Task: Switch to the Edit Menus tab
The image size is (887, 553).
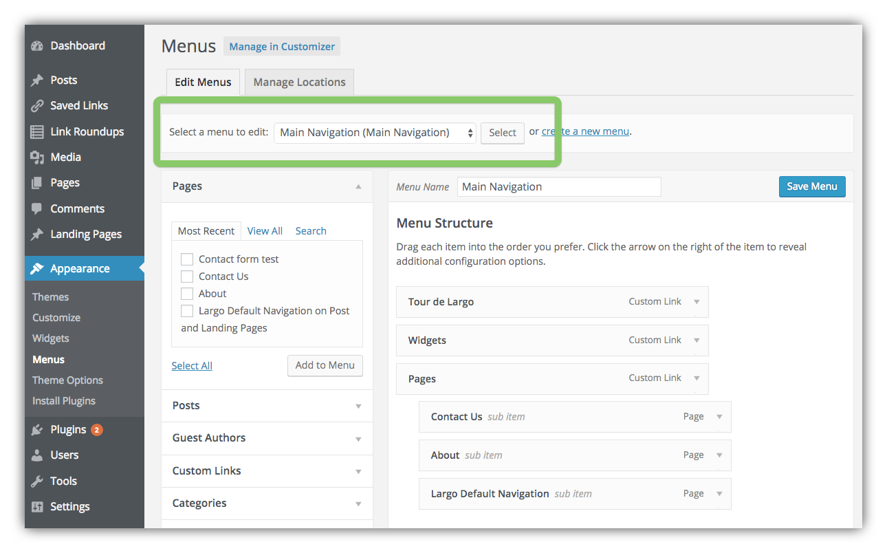Action: (203, 82)
